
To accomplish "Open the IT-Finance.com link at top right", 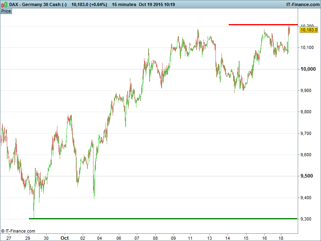I will [302, 4].
